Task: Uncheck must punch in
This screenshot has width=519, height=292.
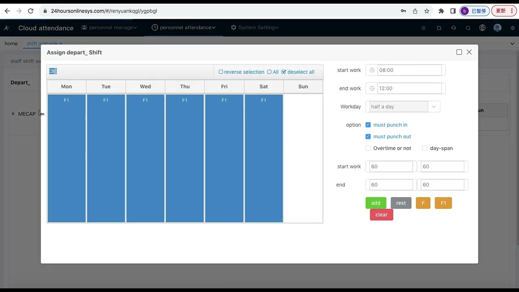Action: pos(368,125)
